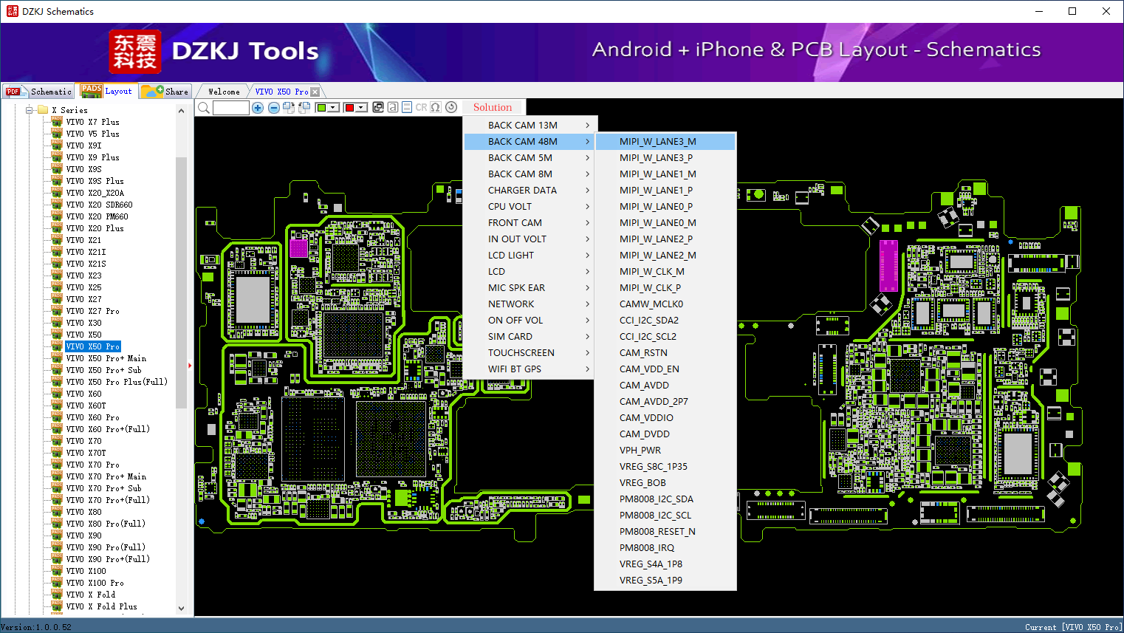Open ON OFF VOL submenu
The height and width of the screenshot is (633, 1124).
pyautogui.click(x=530, y=321)
